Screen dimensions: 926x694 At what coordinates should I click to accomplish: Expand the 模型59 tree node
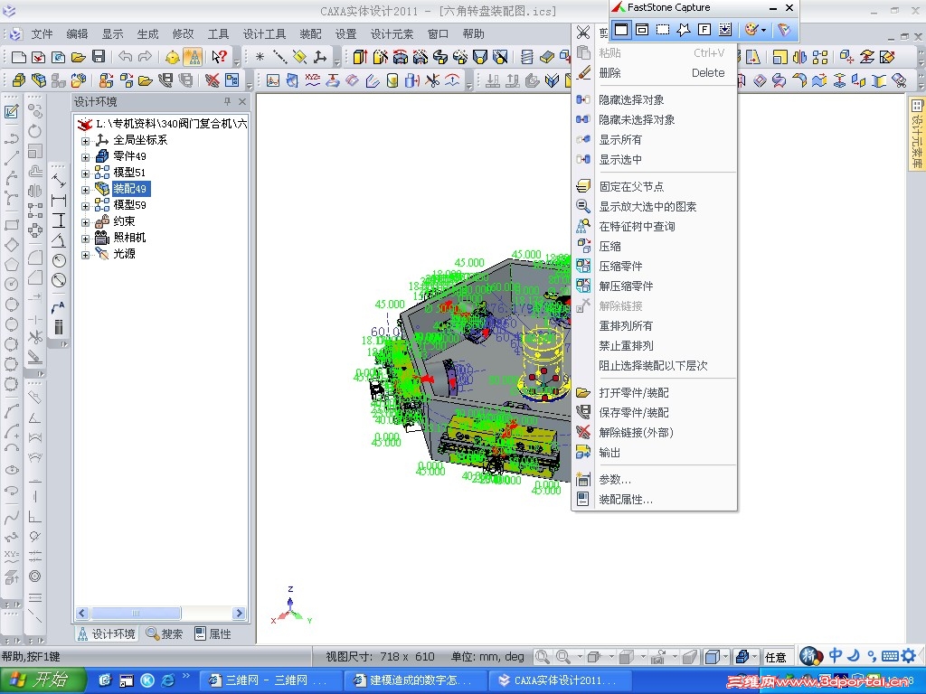[86, 205]
